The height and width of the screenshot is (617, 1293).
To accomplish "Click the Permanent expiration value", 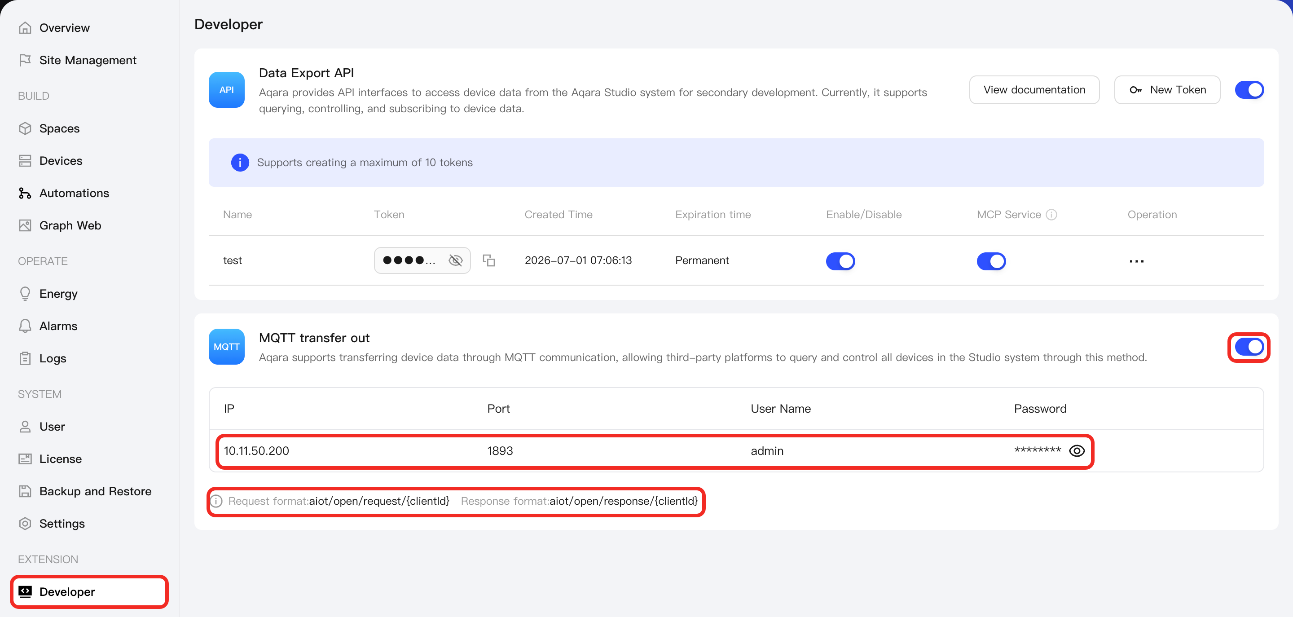I will click(702, 260).
